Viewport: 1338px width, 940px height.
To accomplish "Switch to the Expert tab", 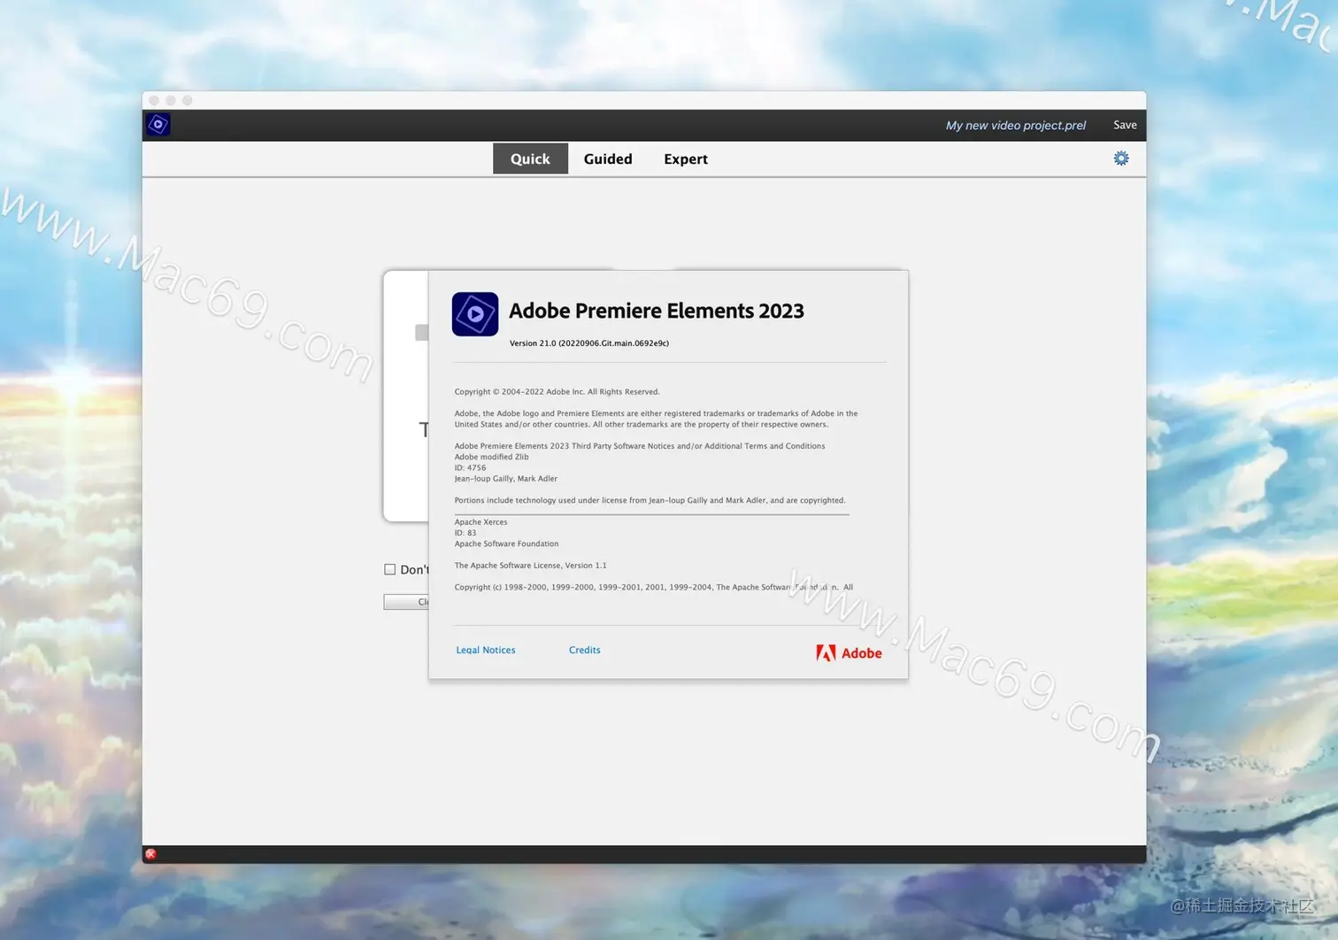I will click(x=686, y=158).
